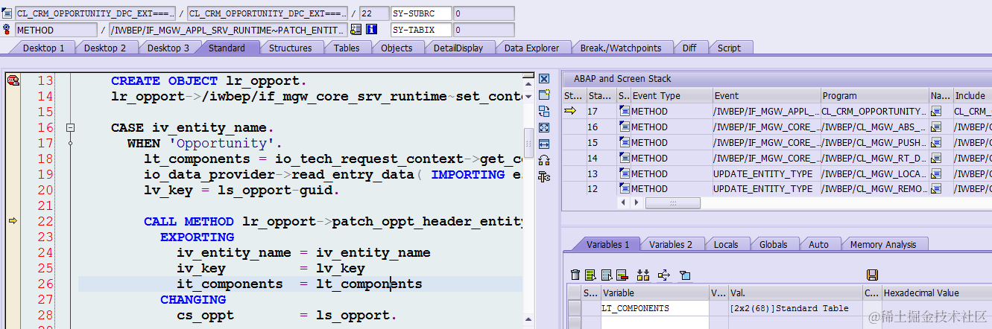
Task: Click the line number field showing 22
Action: (x=373, y=13)
